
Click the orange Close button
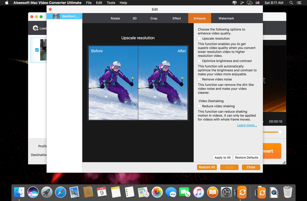click(x=251, y=167)
